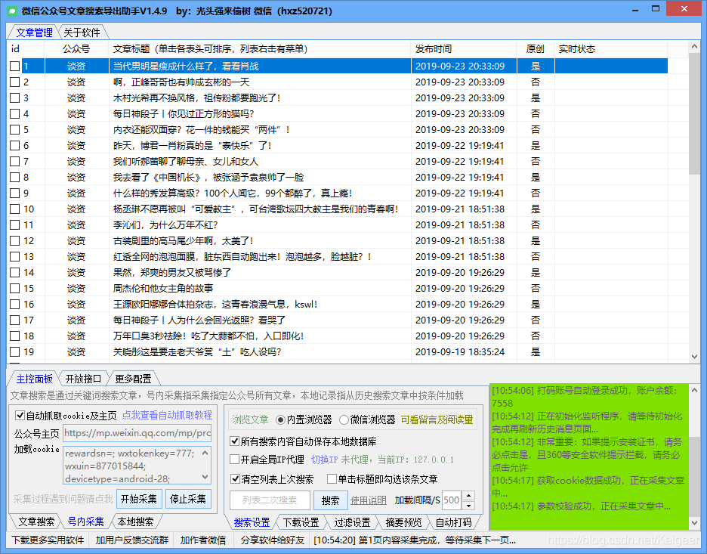This screenshot has width=707, height=554.
Task: Switch to the 文章搜索 bottom tab
Action: click(36, 522)
